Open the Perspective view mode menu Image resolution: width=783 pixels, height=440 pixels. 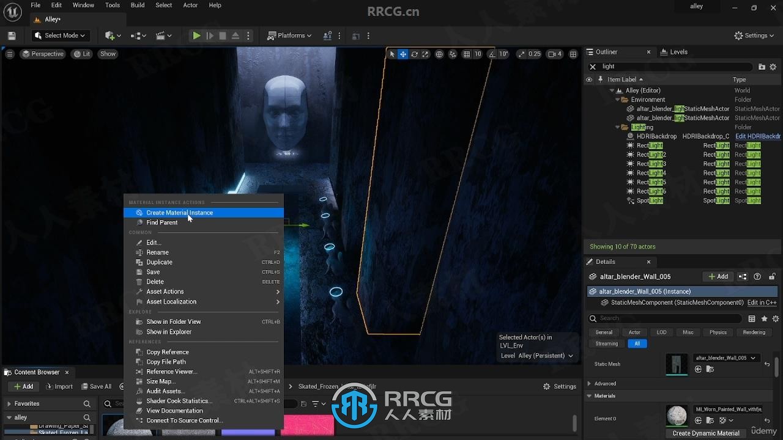(x=43, y=54)
